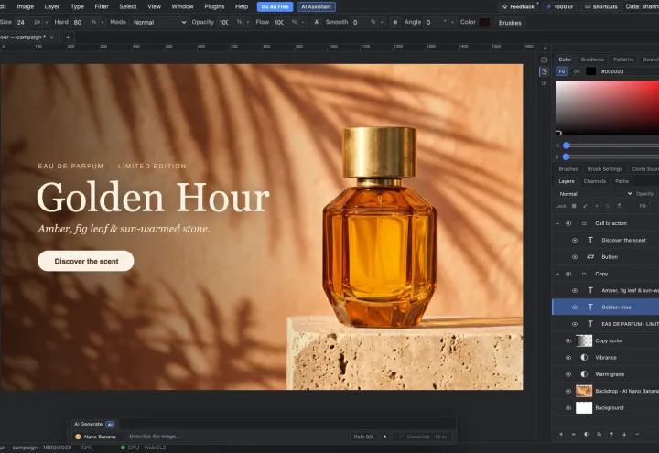Click the lock all padlock icon
Image resolution: width=659 pixels, height=453 pixels.
coord(619,206)
